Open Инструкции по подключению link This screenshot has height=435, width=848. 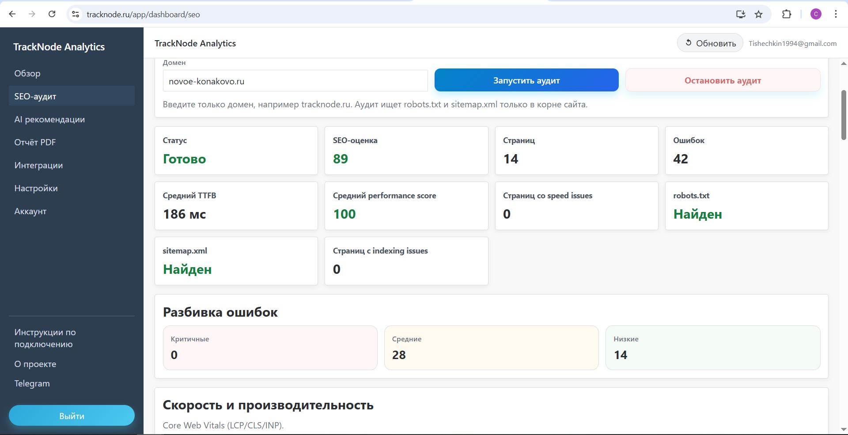pyautogui.click(x=45, y=338)
